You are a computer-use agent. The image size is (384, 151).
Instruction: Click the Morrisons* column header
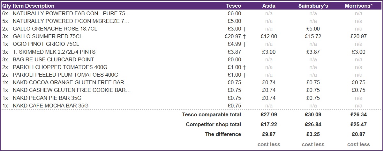coord(358,6)
